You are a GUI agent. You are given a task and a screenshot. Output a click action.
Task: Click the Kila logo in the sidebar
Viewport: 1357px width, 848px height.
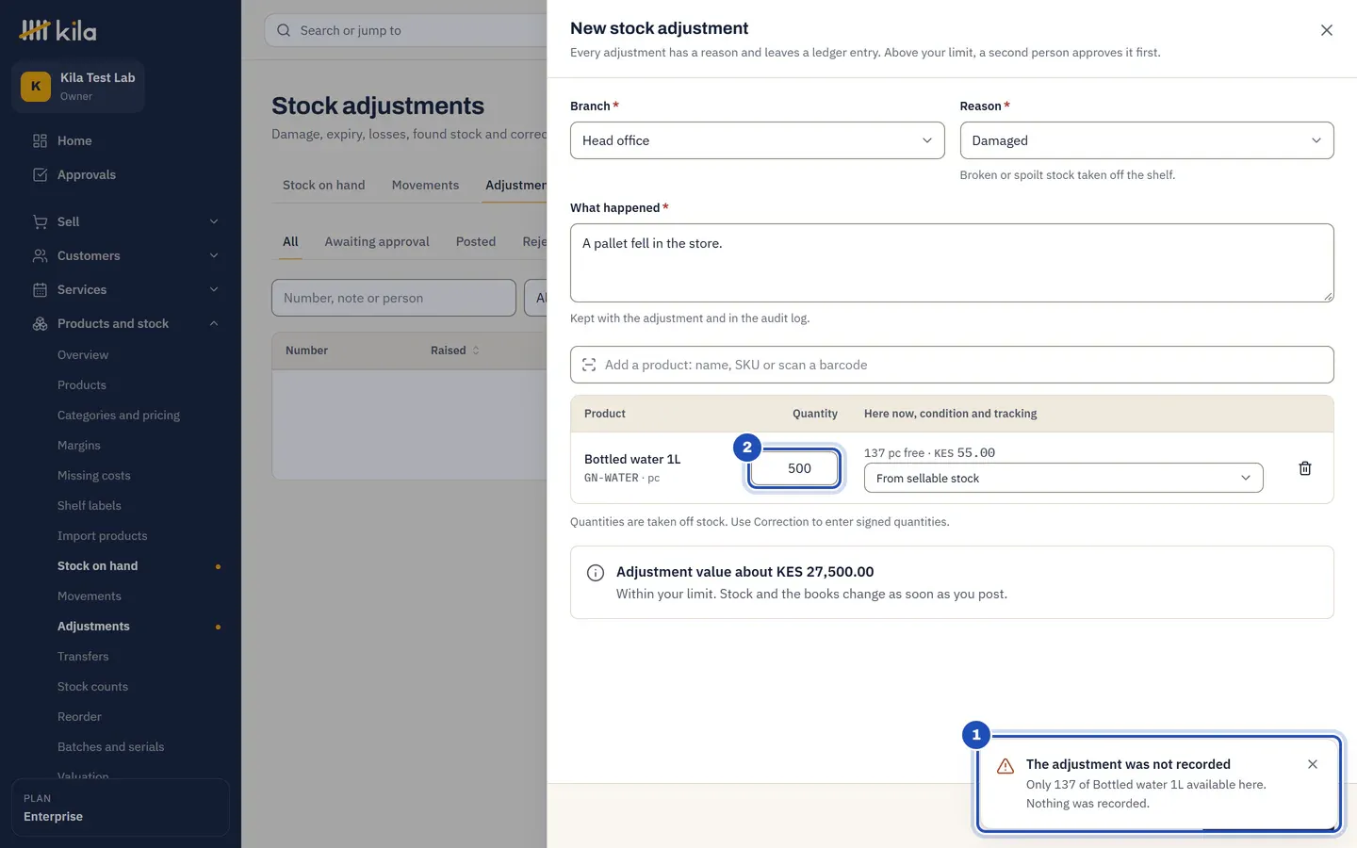coord(57,30)
